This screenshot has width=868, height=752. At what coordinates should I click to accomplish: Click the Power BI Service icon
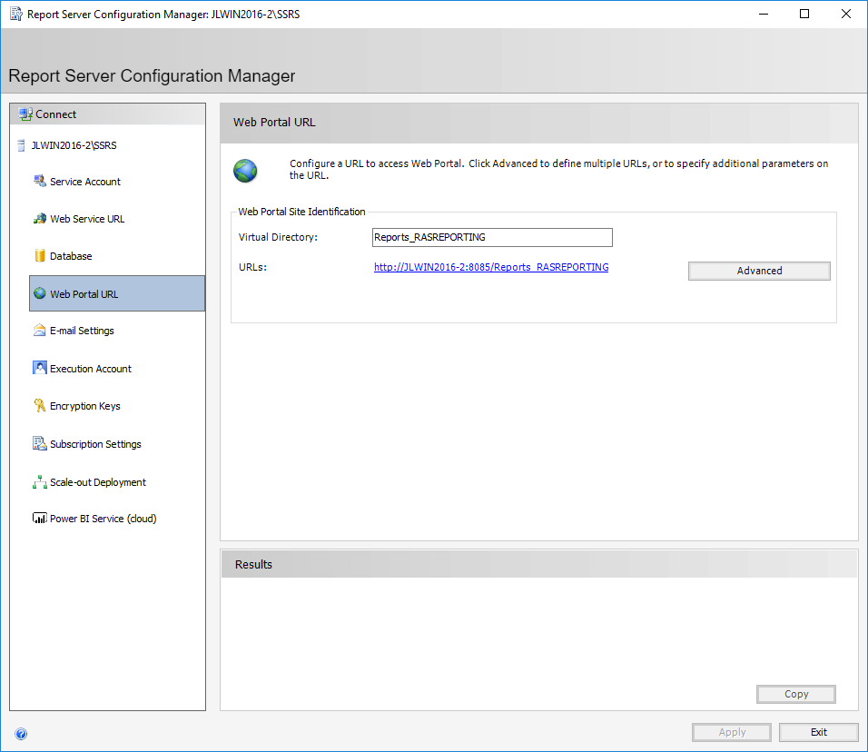(40, 519)
